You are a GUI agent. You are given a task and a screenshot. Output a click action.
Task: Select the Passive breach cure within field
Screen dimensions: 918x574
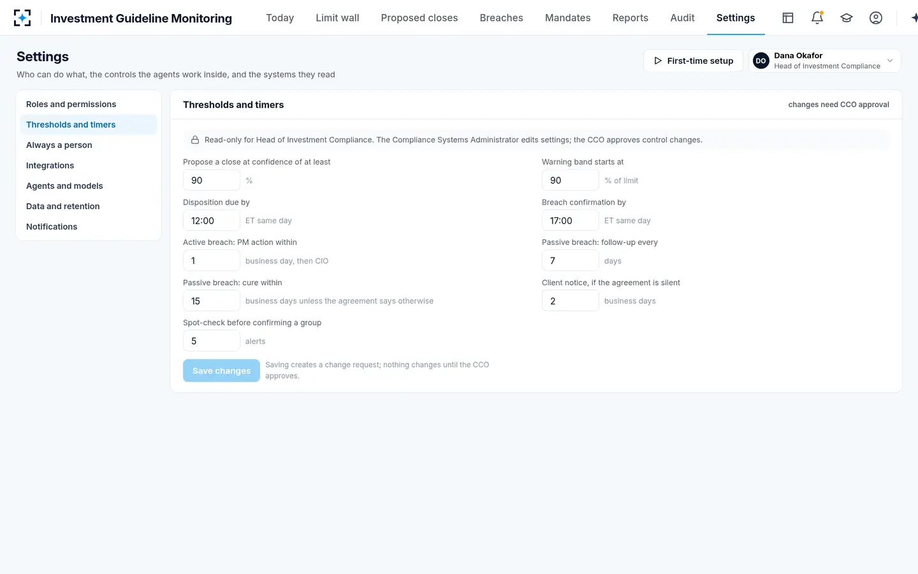click(212, 301)
